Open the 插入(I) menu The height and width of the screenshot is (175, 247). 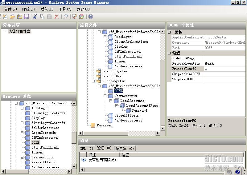(47, 9)
